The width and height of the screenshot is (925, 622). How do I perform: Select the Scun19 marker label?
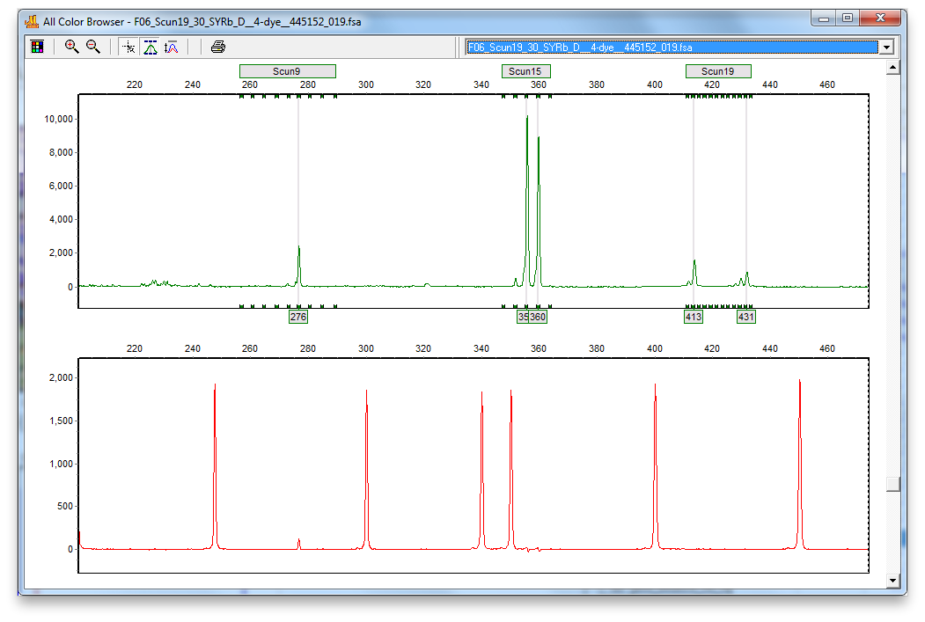click(718, 71)
